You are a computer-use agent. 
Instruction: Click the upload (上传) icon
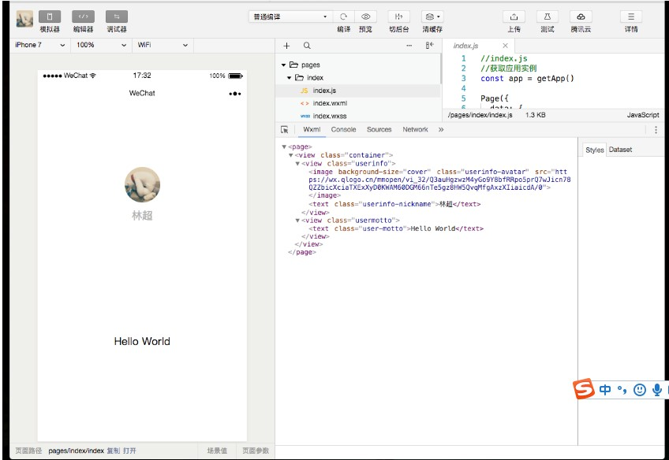pyautogui.click(x=514, y=17)
